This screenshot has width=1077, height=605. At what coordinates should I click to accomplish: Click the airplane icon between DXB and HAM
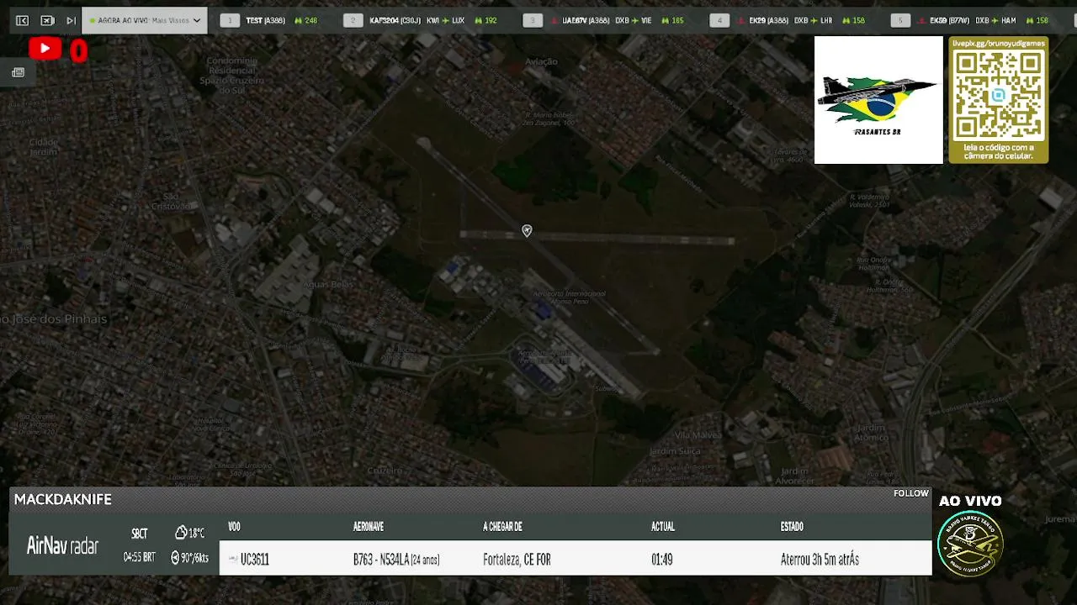995,20
